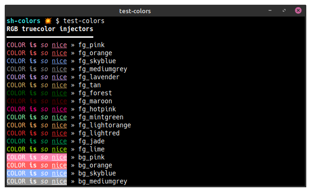Click the underlined nice in fg_skyblue row

(59, 61)
